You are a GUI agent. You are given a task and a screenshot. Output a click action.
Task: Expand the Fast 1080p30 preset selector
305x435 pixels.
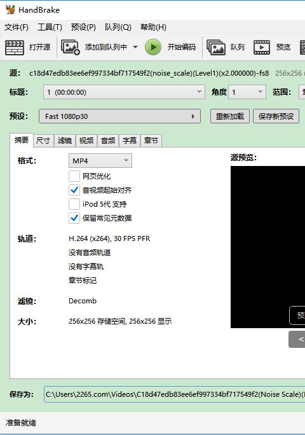[x=119, y=116]
